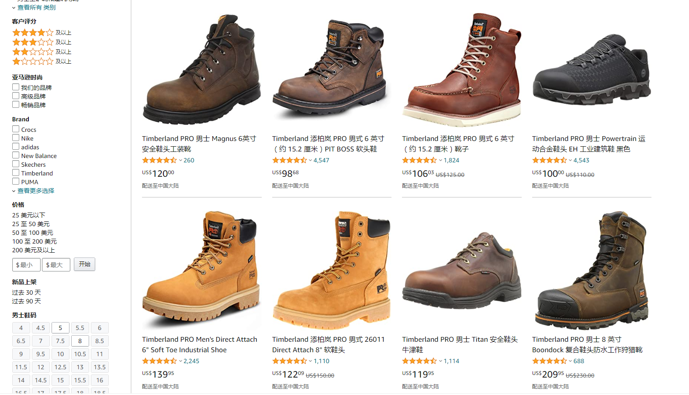Choose men's shoe size 10.5
Screen dimensions: 689x395
(x=80, y=354)
